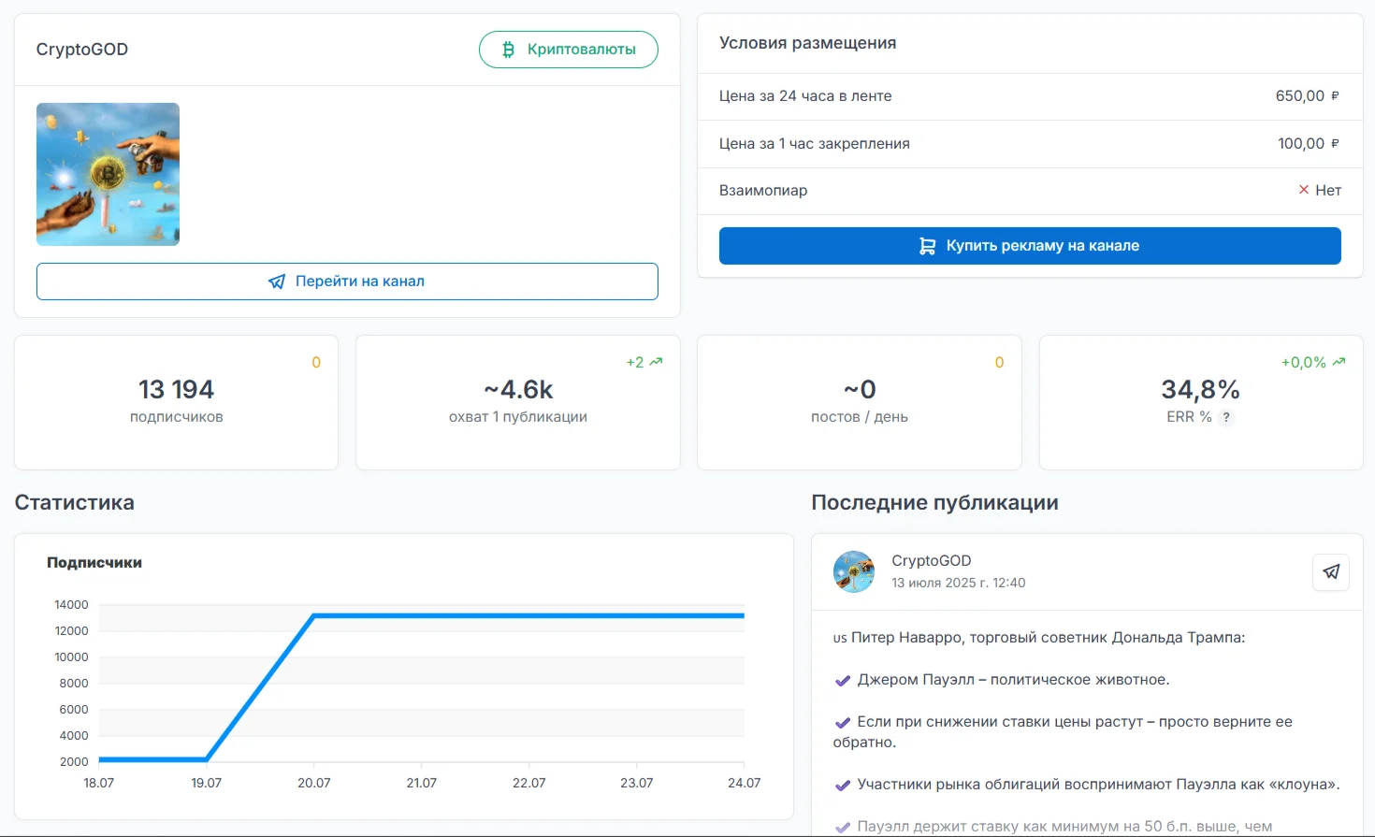Click the Последние публикации heading
The height and width of the screenshot is (837, 1375).
[x=934, y=502]
